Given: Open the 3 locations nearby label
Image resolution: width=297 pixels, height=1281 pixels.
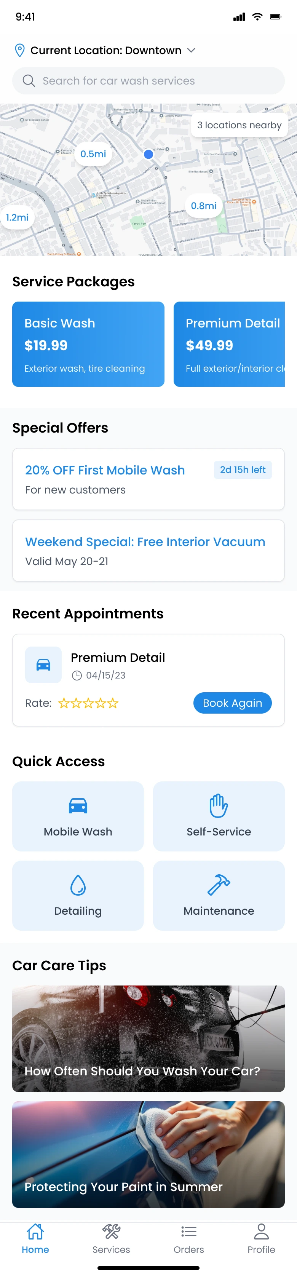Looking at the screenshot, I should [x=239, y=125].
